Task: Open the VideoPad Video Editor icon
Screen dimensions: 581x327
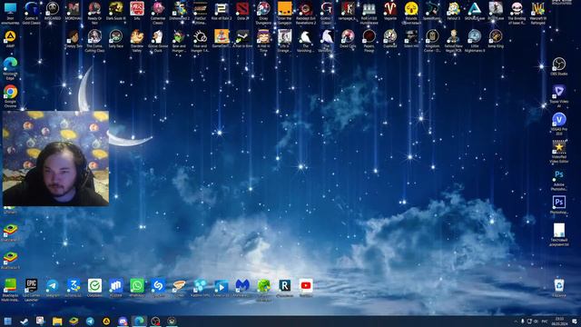Action: click(x=559, y=152)
